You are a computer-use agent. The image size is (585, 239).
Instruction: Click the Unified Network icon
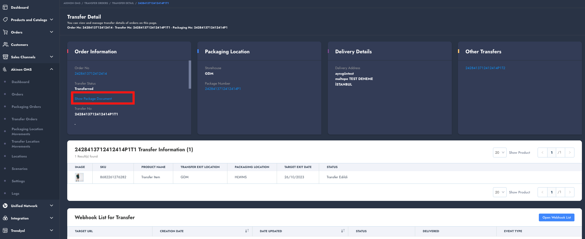[x=5, y=206]
